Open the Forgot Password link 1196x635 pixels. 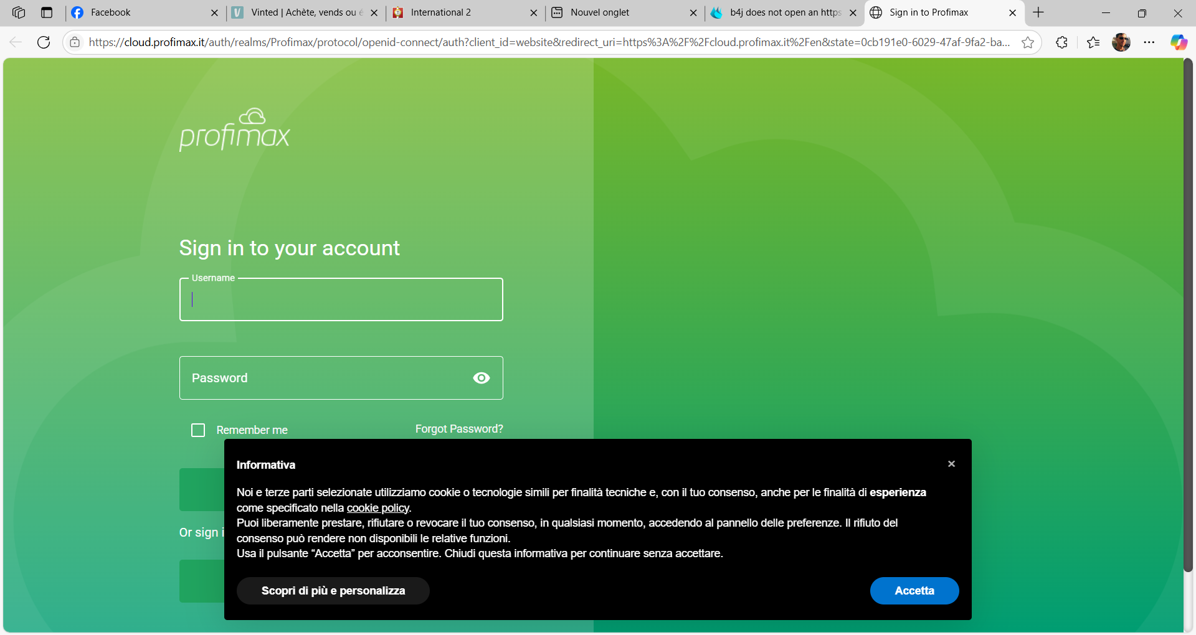click(x=459, y=429)
